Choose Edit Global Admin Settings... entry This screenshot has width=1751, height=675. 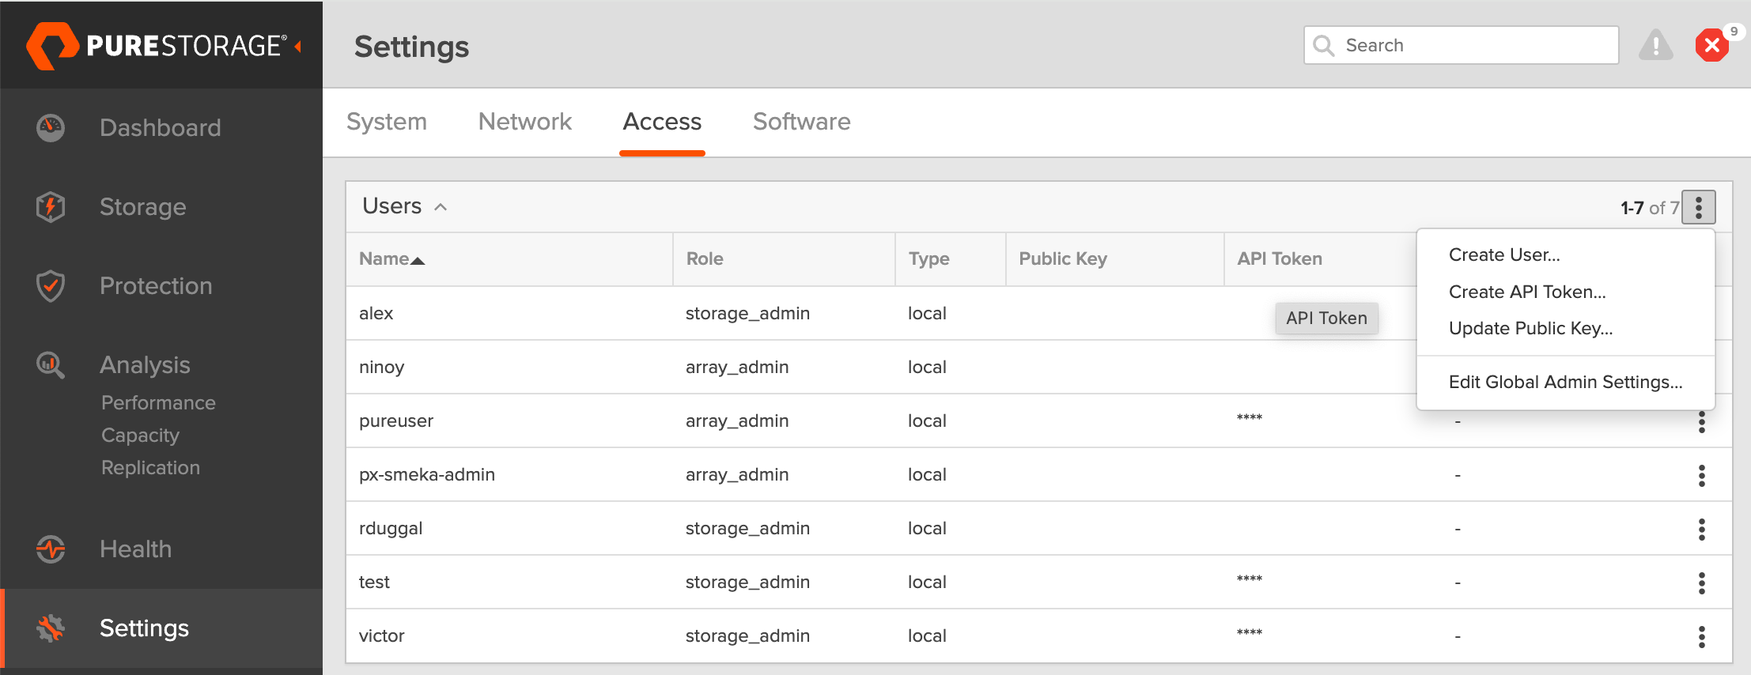pyautogui.click(x=1565, y=382)
